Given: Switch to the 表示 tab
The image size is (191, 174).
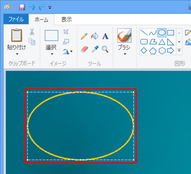Looking at the screenshot, I should pyautogui.click(x=67, y=19).
